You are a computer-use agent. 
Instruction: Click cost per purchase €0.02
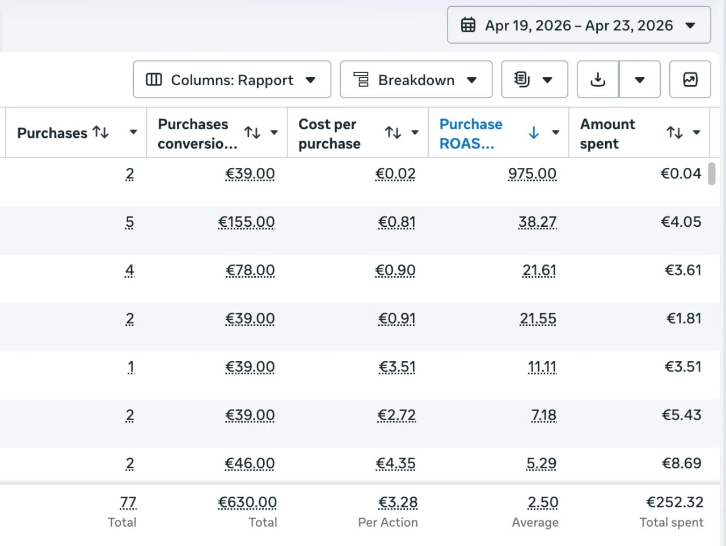coord(395,173)
